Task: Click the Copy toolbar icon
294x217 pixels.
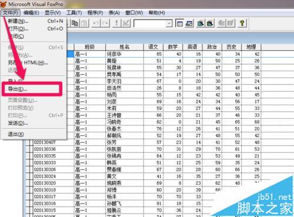Action: click(x=75, y=24)
